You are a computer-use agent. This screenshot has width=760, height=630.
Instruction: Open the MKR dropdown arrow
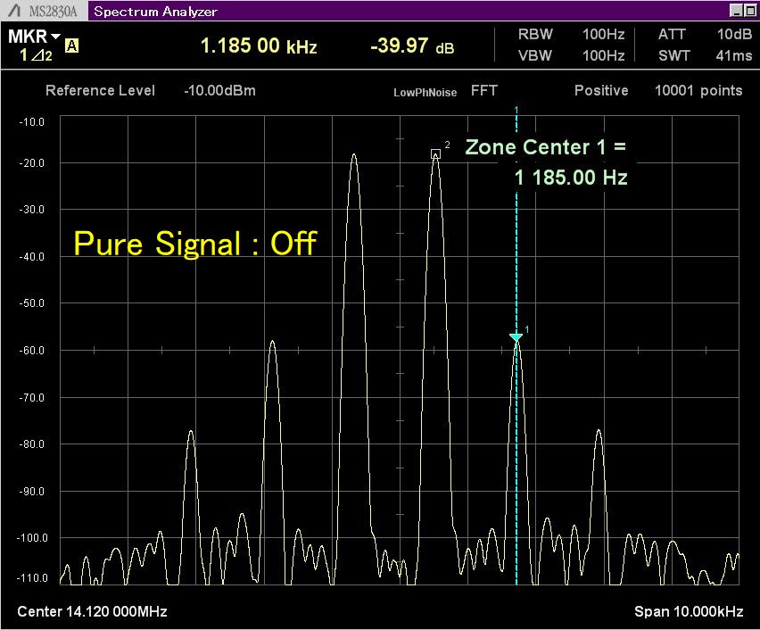tap(55, 37)
